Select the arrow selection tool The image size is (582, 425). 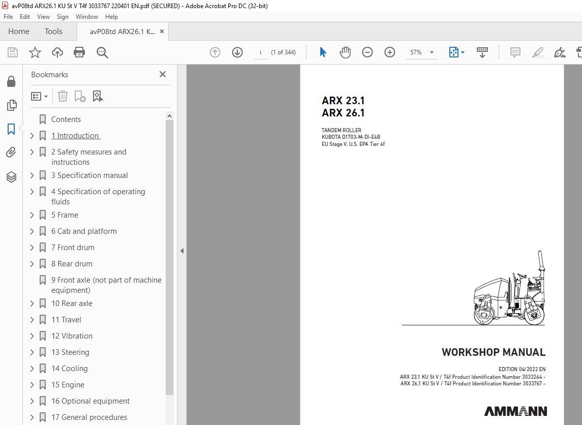pos(323,52)
